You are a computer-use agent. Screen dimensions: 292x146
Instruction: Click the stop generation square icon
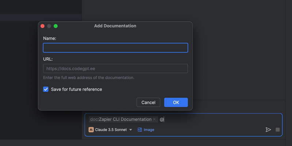[x=278, y=130]
